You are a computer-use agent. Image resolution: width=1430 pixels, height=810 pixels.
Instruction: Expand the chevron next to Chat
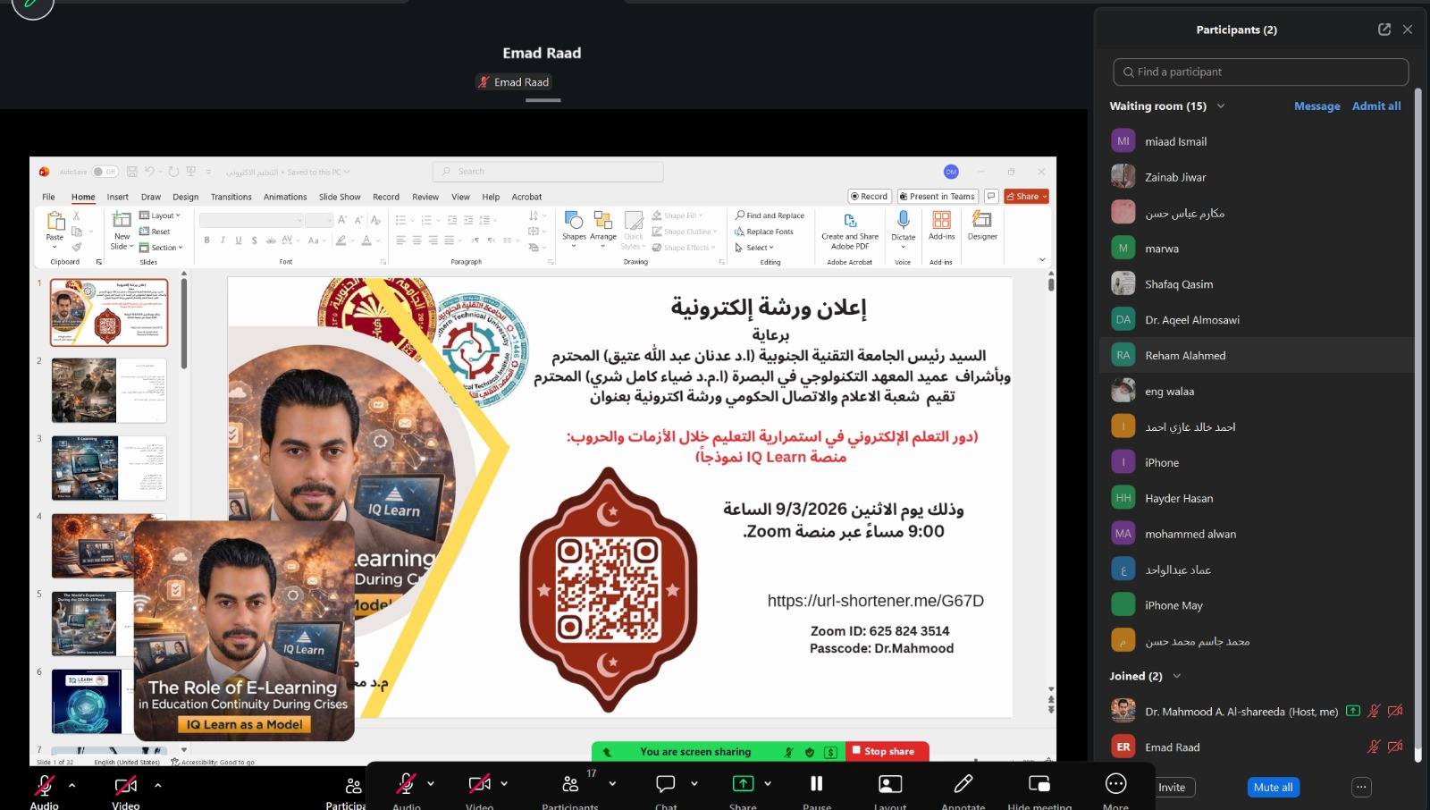point(694,783)
